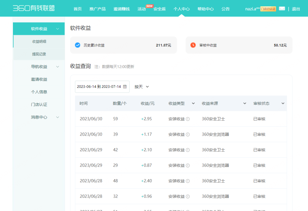Click the 2023/06/28 date on quantity 32 row
Image resolution: width=308 pixels, height=211 pixels.
point(91,197)
